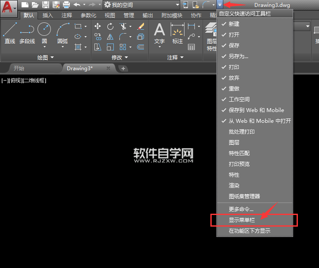Select the Erase tool icon
Viewport: 319px width, 268px height.
(x=141, y=26)
